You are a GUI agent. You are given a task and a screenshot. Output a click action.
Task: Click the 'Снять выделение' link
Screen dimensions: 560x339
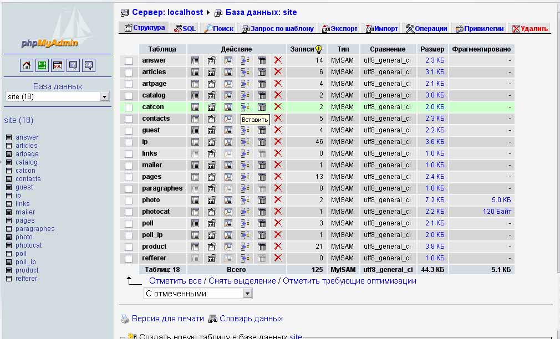tap(242, 281)
